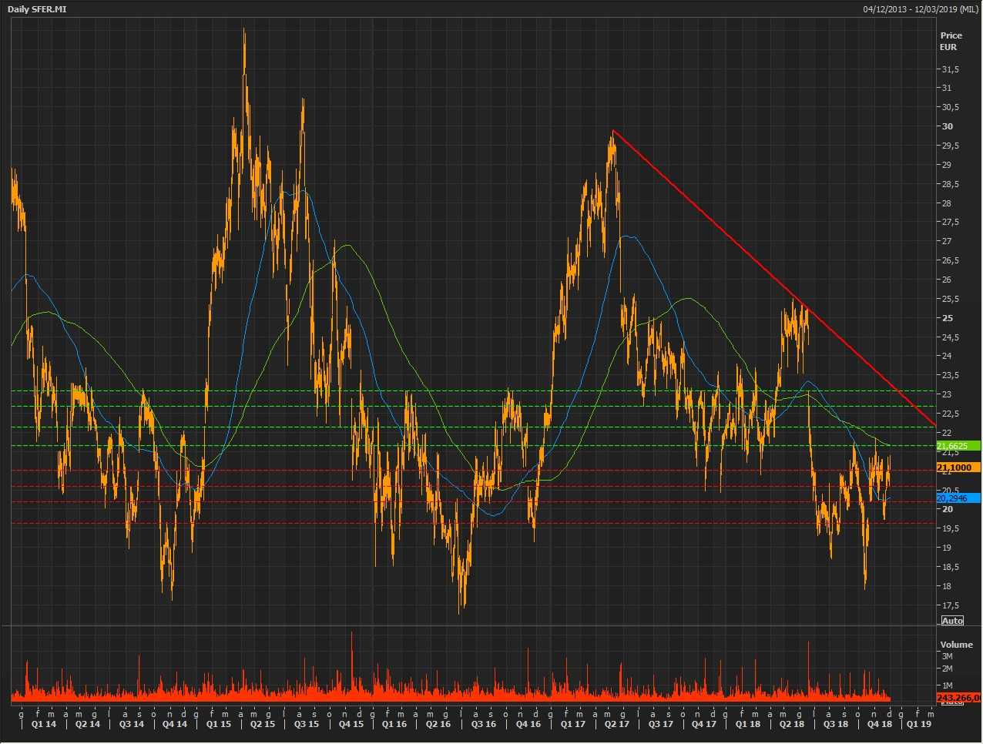Click the Q1 14 time axis label
Screen dimensions: 983x744
pos(44,724)
